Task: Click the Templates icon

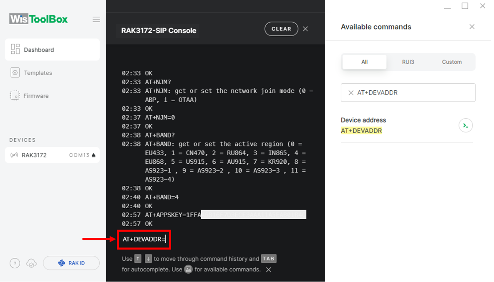Action: (x=15, y=72)
